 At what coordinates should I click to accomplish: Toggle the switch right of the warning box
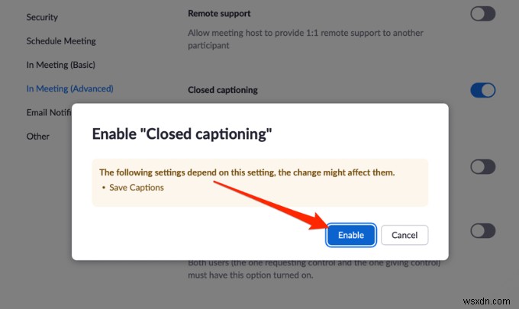482,166
